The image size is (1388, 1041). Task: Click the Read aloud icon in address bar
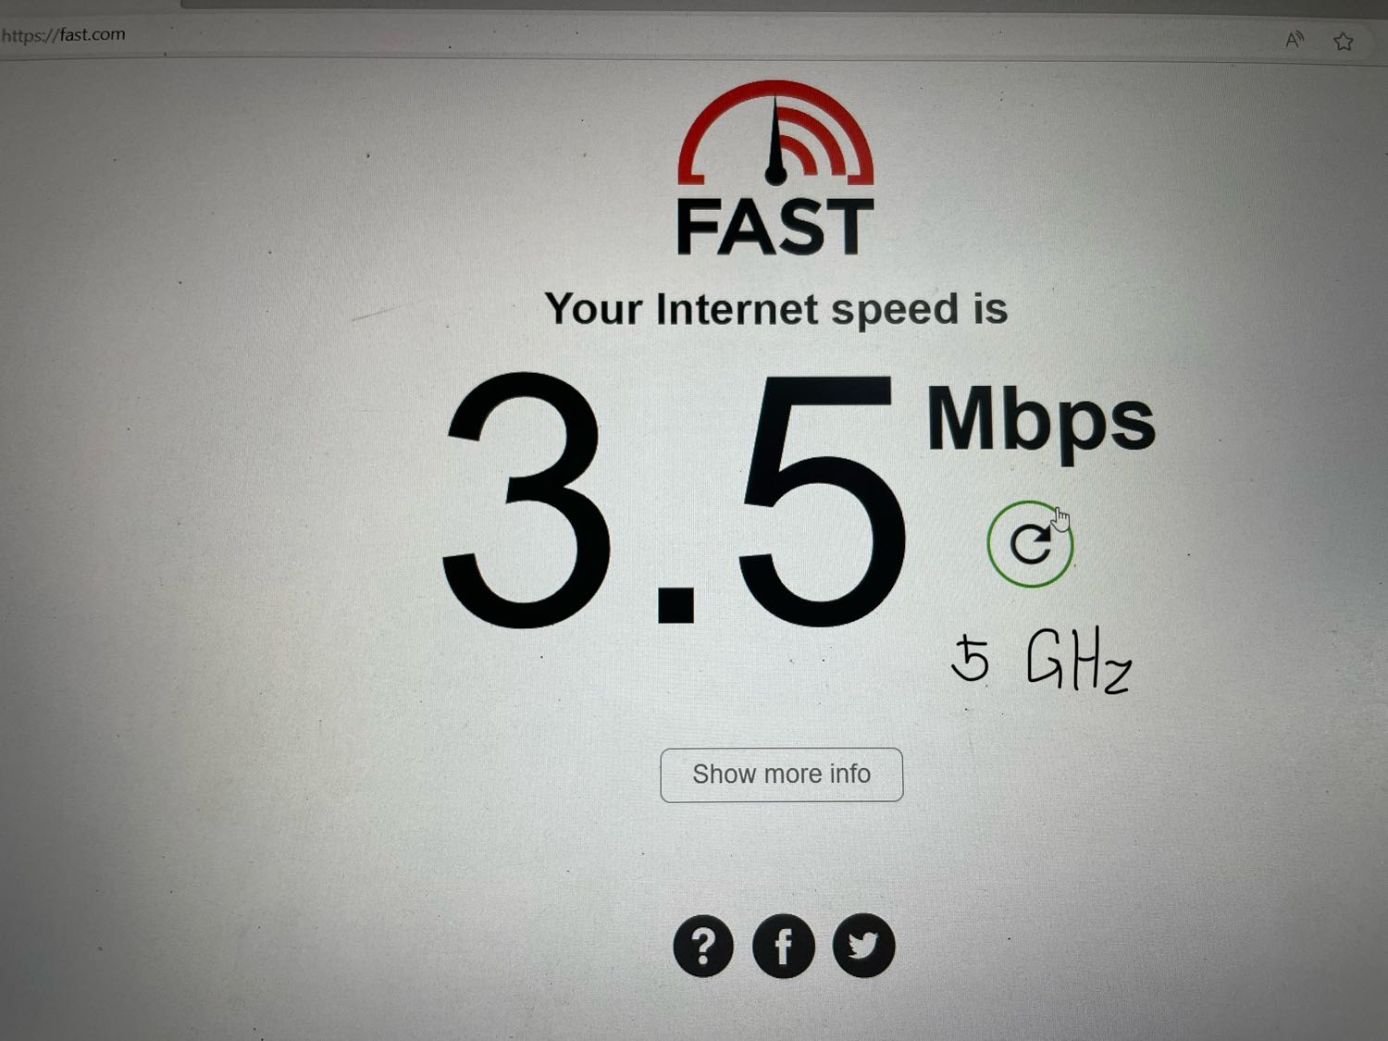coord(1294,40)
